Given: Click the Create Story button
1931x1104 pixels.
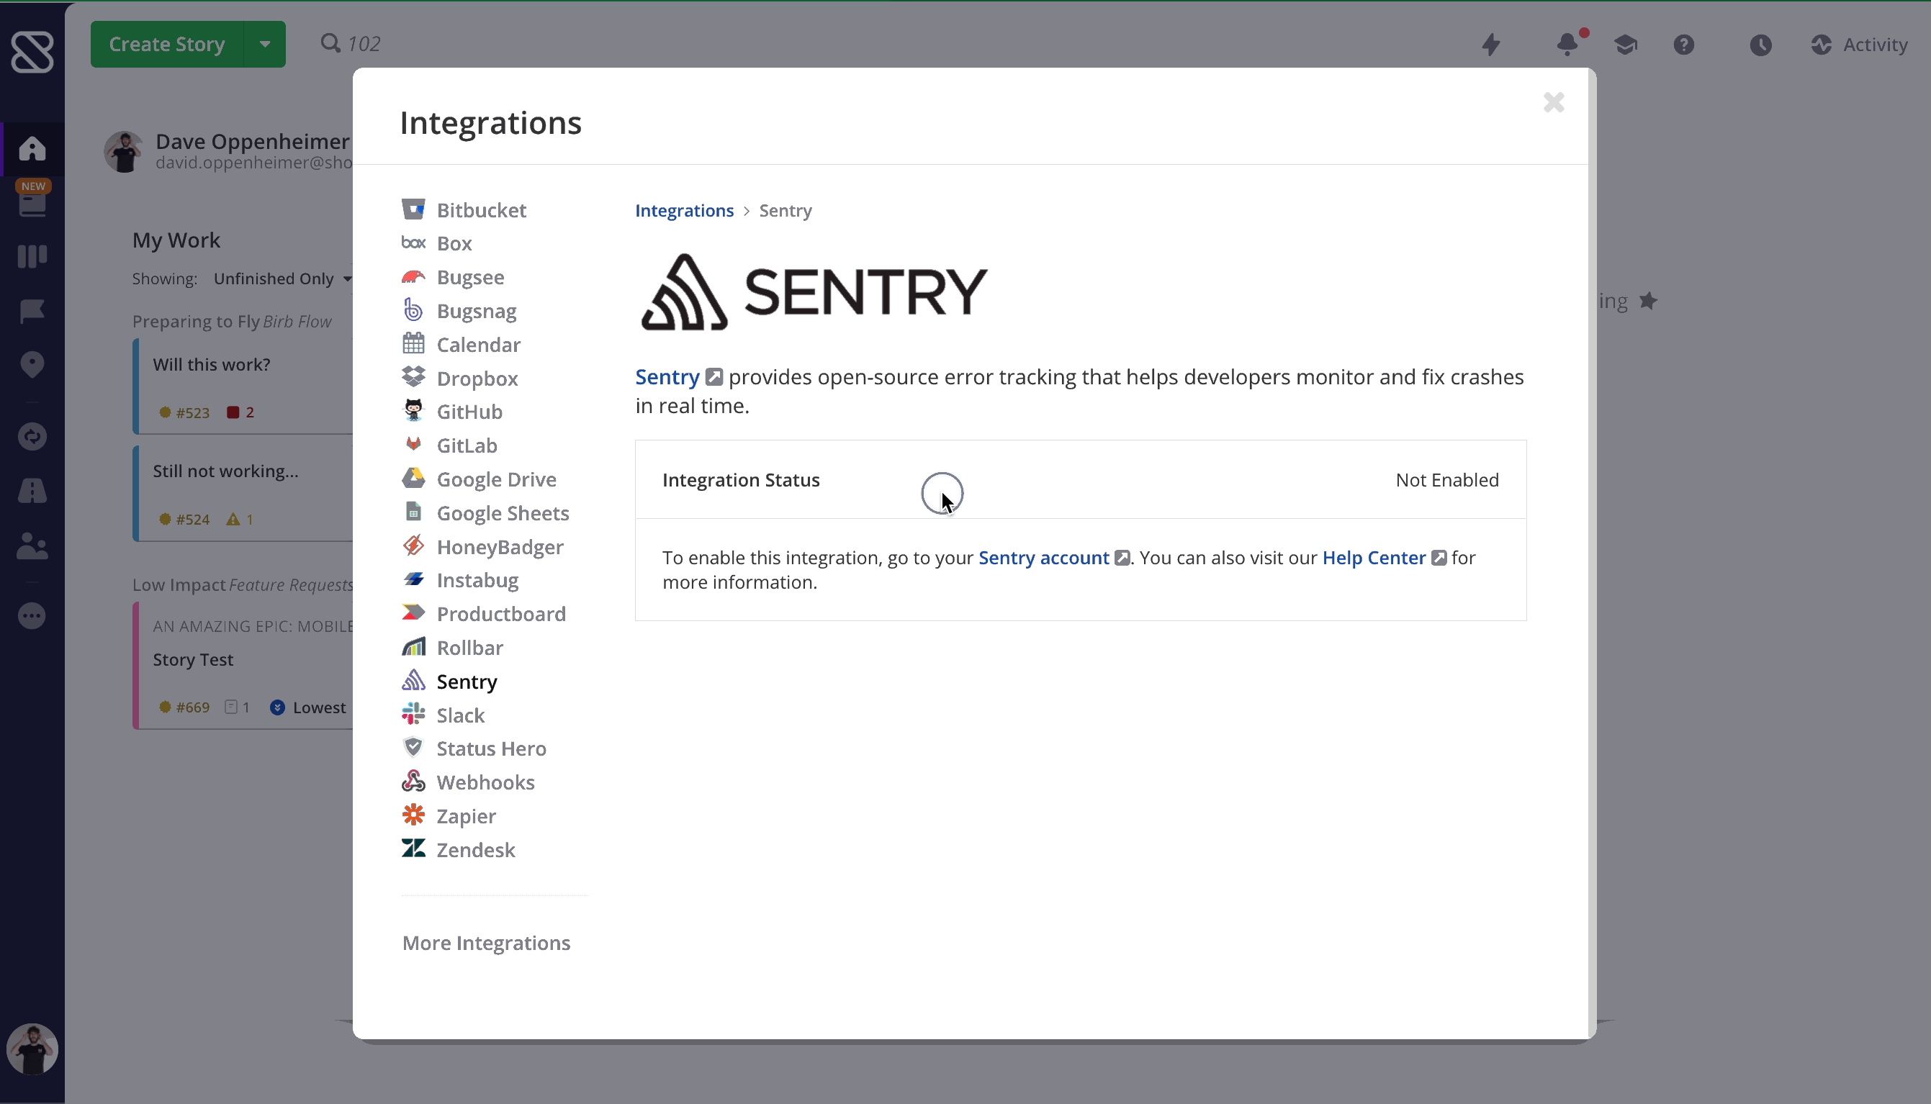Looking at the screenshot, I should tap(167, 44).
